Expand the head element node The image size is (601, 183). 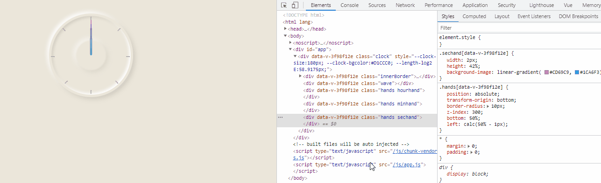point(285,29)
